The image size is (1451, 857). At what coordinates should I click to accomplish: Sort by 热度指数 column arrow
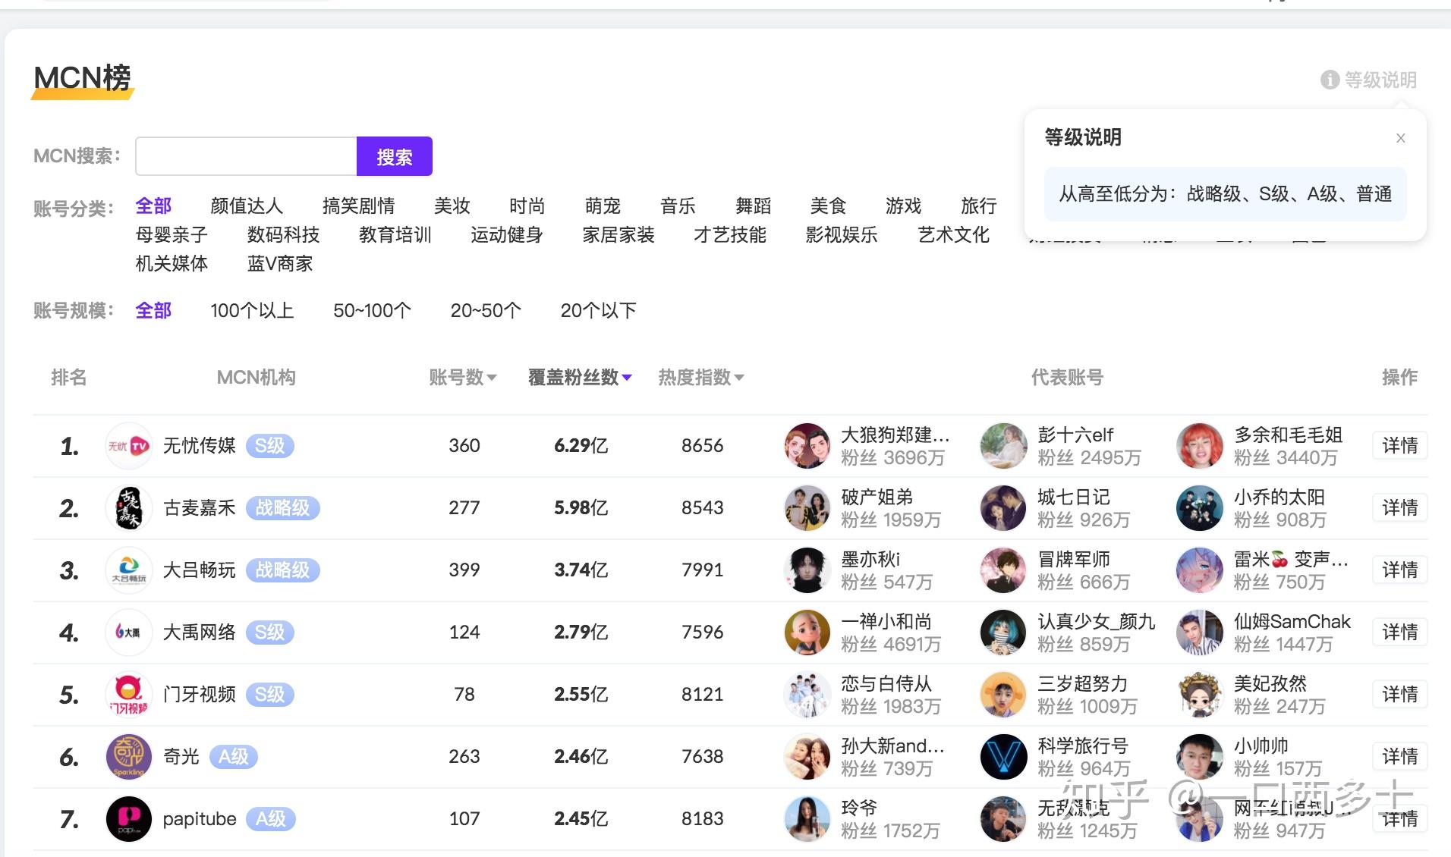tap(739, 377)
